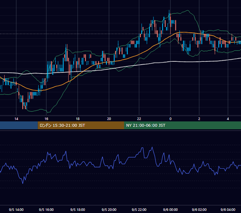Click the 16 hour label on chart axis

tap(46, 119)
